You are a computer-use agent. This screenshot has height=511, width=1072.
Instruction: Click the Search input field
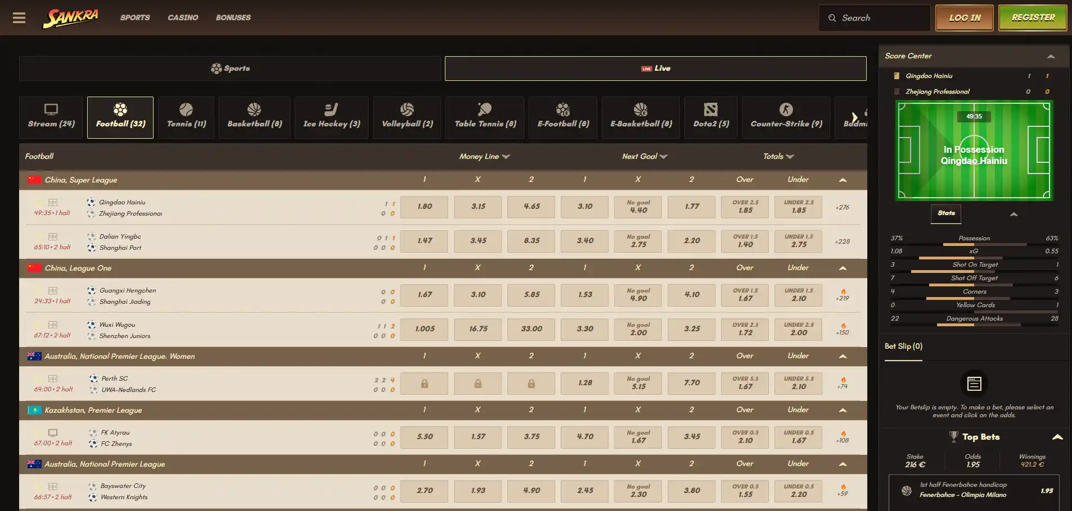pyautogui.click(x=875, y=18)
